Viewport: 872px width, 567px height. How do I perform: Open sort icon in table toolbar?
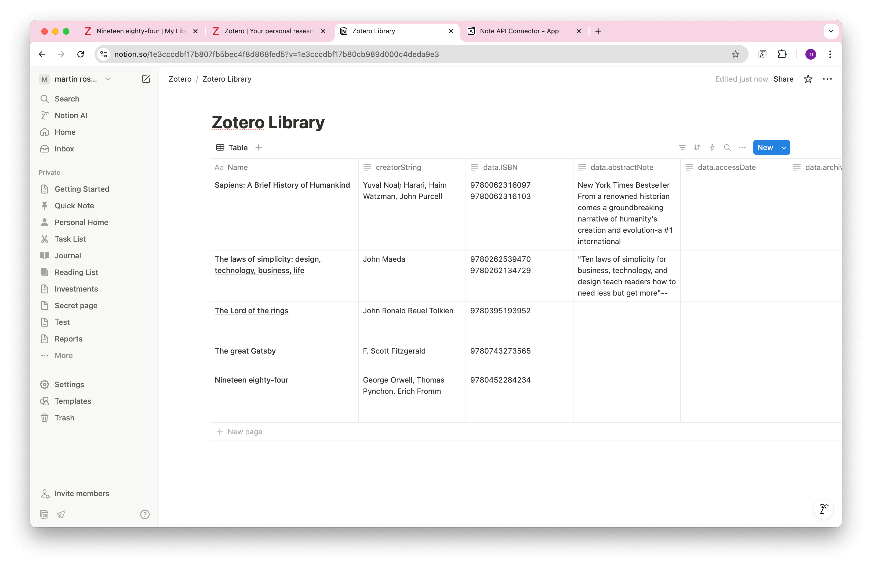697,148
